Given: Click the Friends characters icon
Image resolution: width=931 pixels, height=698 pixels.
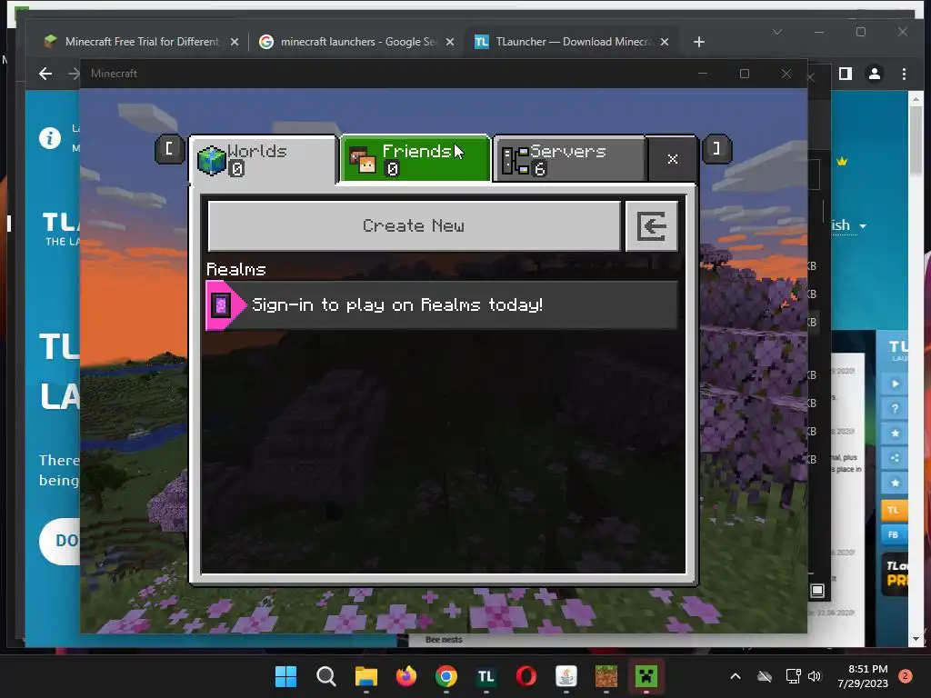Looking at the screenshot, I should click(x=362, y=161).
